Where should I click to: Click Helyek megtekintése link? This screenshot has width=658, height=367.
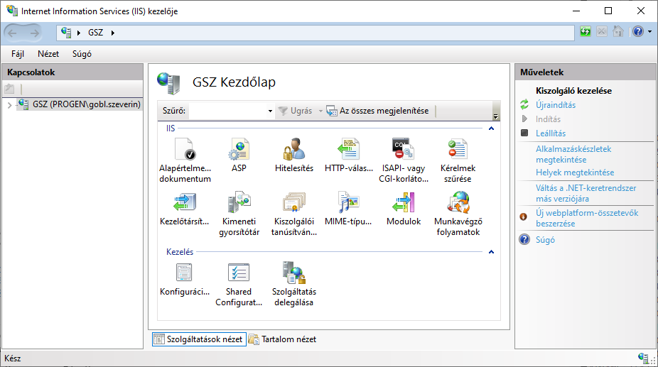click(x=575, y=172)
